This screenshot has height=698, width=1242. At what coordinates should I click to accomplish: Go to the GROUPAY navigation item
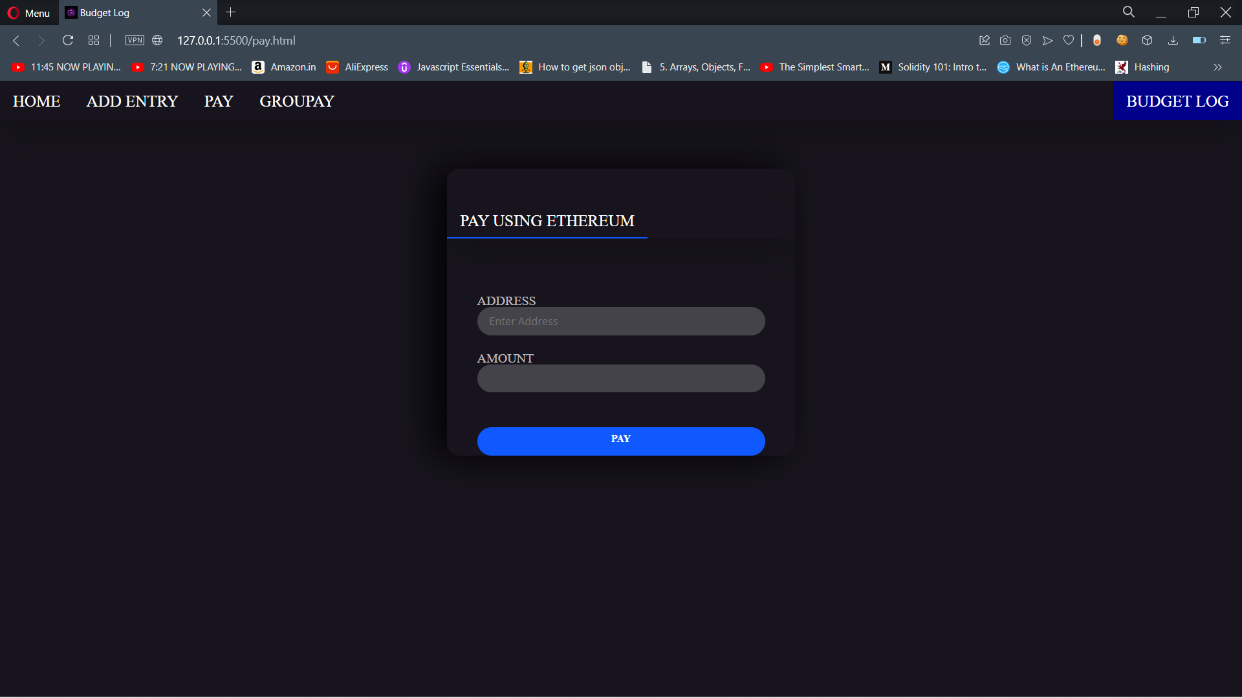click(x=296, y=101)
